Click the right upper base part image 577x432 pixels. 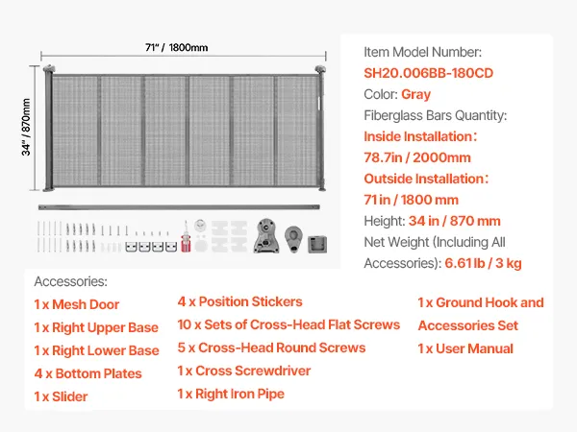tap(266, 236)
